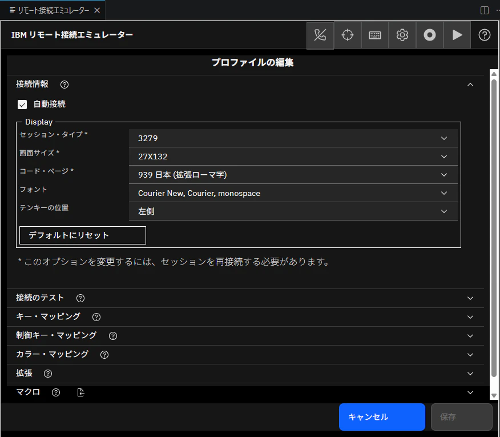
Task: Expand the 拡張 section chevron
Action: tap(470, 374)
